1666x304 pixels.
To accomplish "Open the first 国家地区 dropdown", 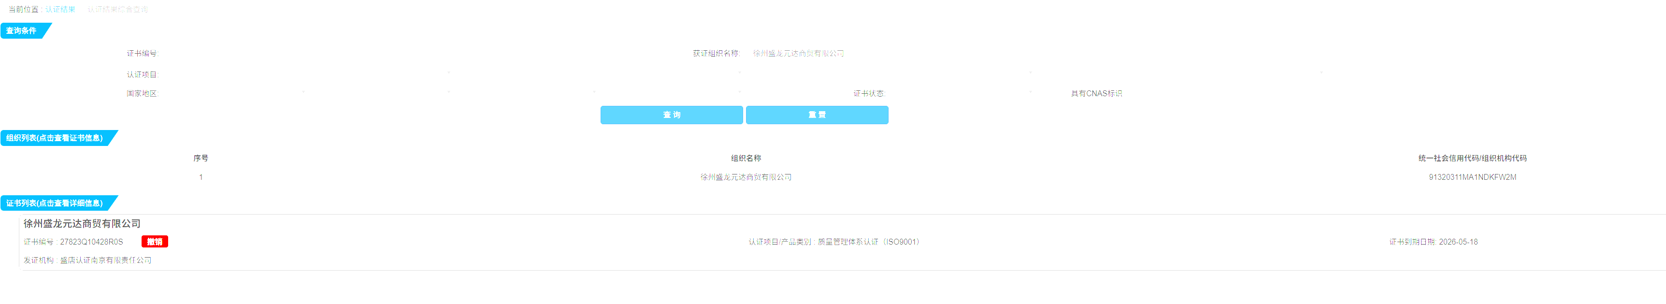I will pos(233,94).
